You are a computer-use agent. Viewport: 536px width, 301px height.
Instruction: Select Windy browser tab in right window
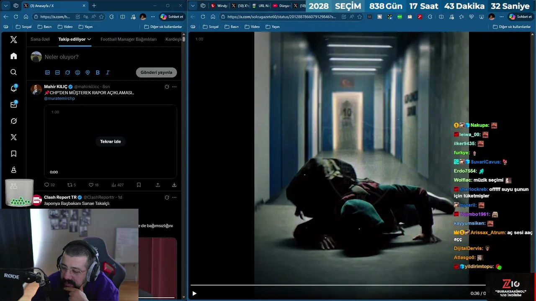click(219, 5)
